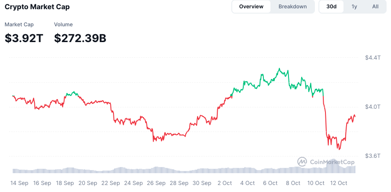The width and height of the screenshot is (391, 192).
Task: Click the Market Cap label
Action: pos(19,25)
